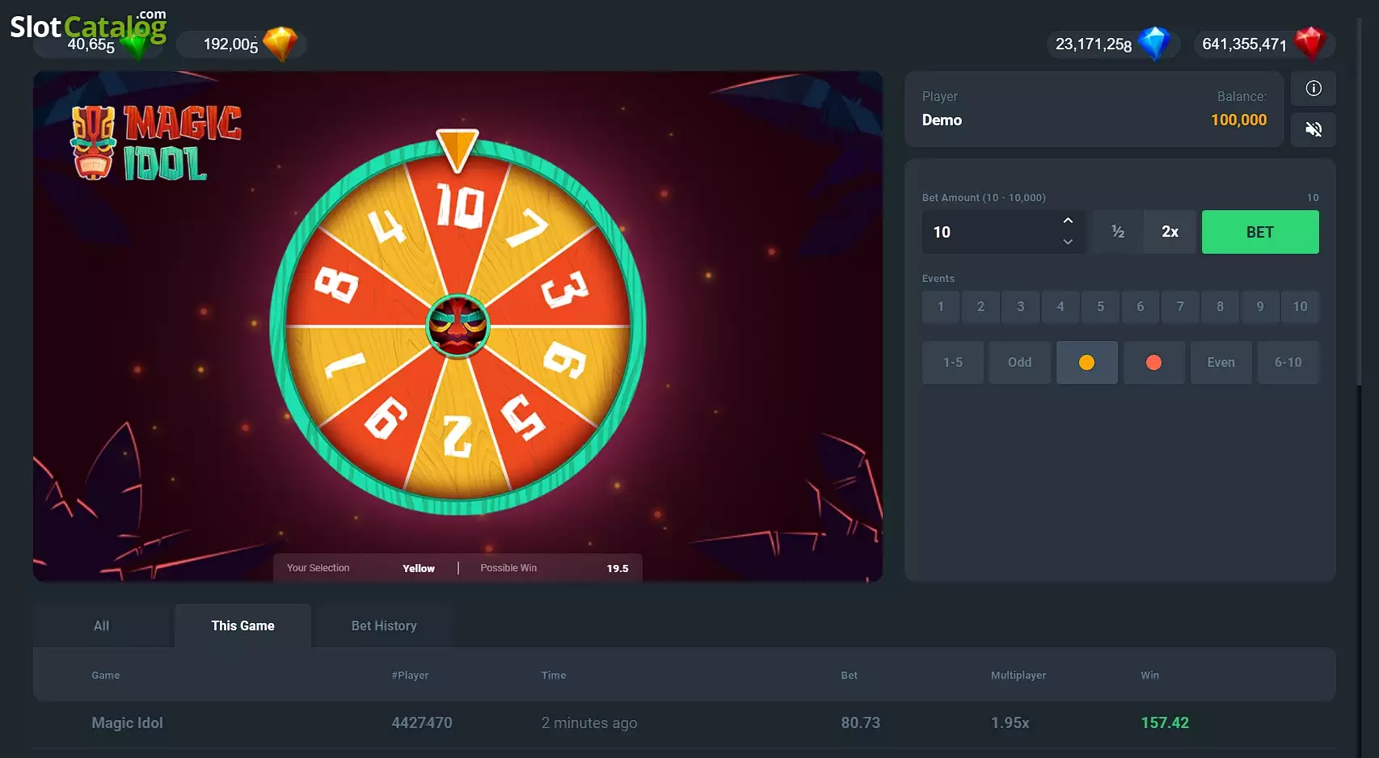Double the bet with 2x button
1379x758 pixels.
1170,232
